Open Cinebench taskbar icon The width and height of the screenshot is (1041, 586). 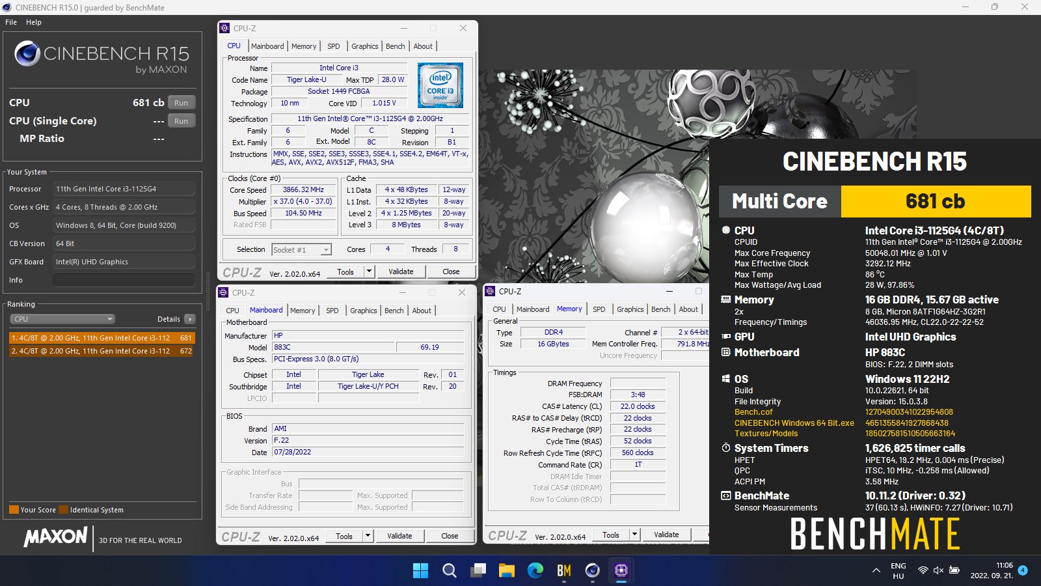tap(593, 571)
